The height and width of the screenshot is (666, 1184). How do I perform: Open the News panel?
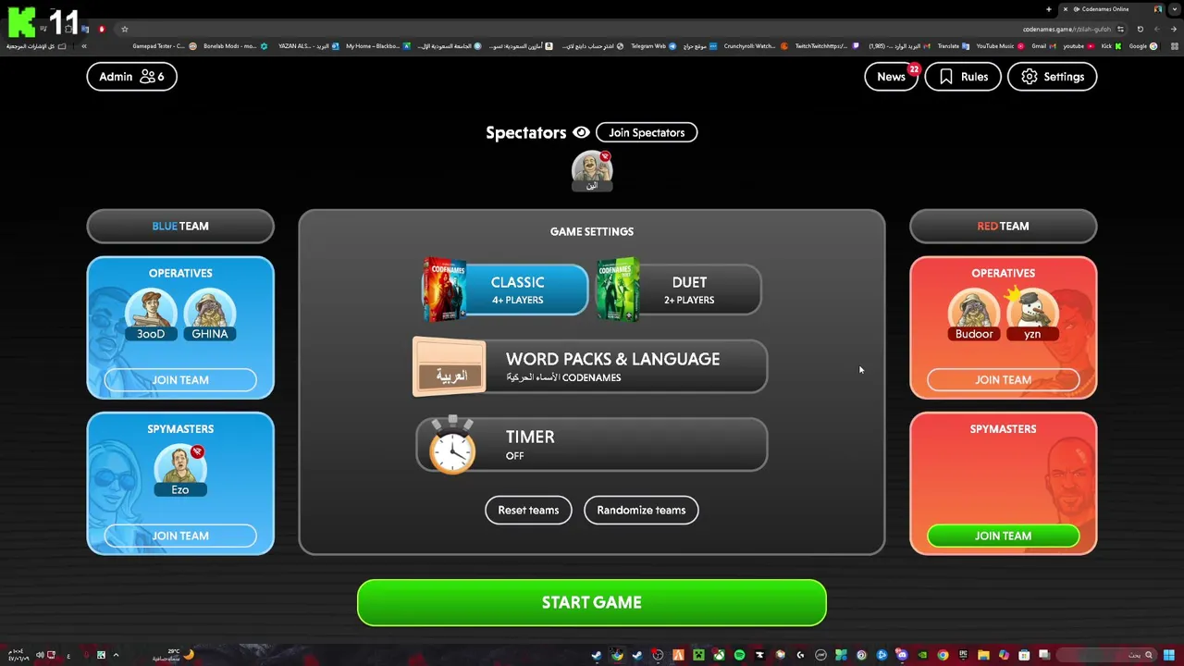point(892,77)
